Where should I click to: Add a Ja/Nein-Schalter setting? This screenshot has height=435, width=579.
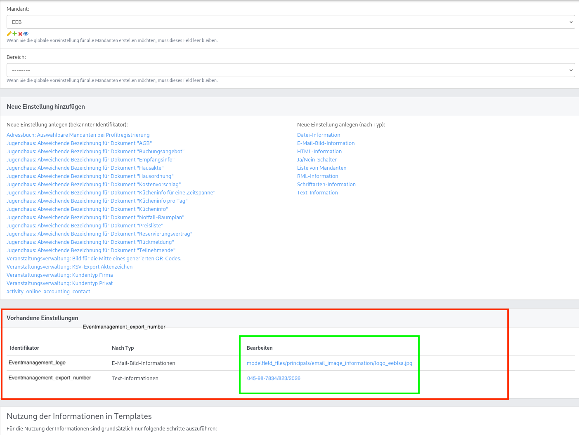coord(317,160)
